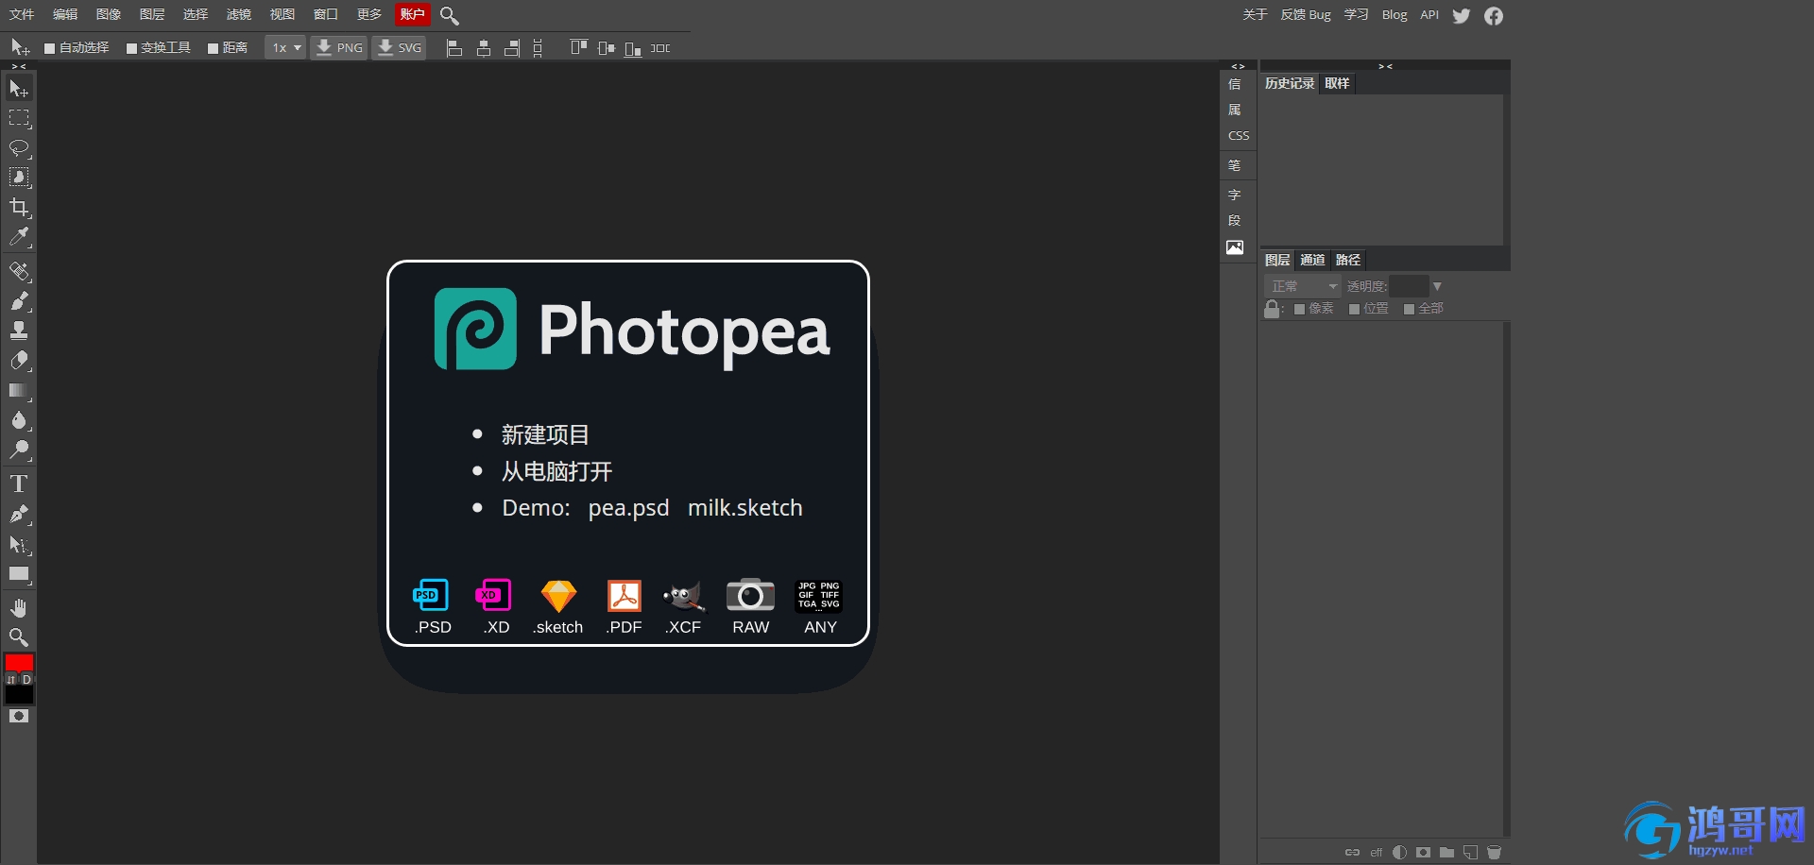Viewport: 1814px width, 865px height.
Task: Open the pea.psd demo link
Action: 628,508
